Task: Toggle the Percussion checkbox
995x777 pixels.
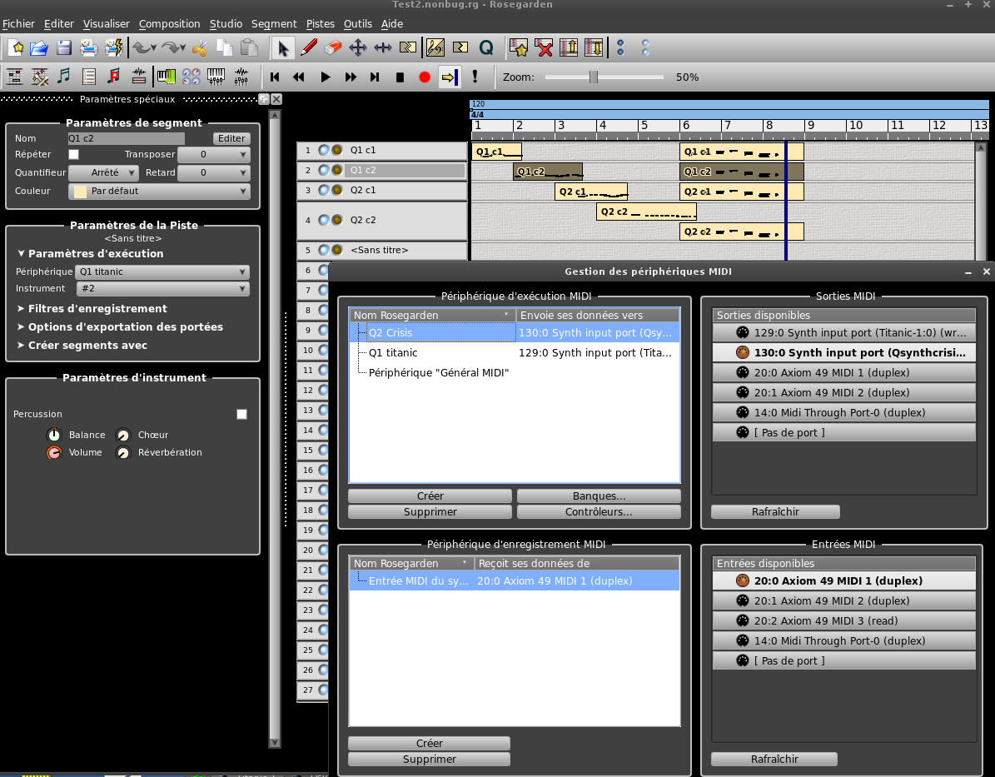Action: point(241,415)
